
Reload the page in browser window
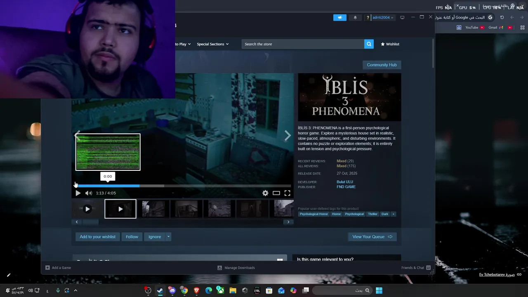(502, 17)
